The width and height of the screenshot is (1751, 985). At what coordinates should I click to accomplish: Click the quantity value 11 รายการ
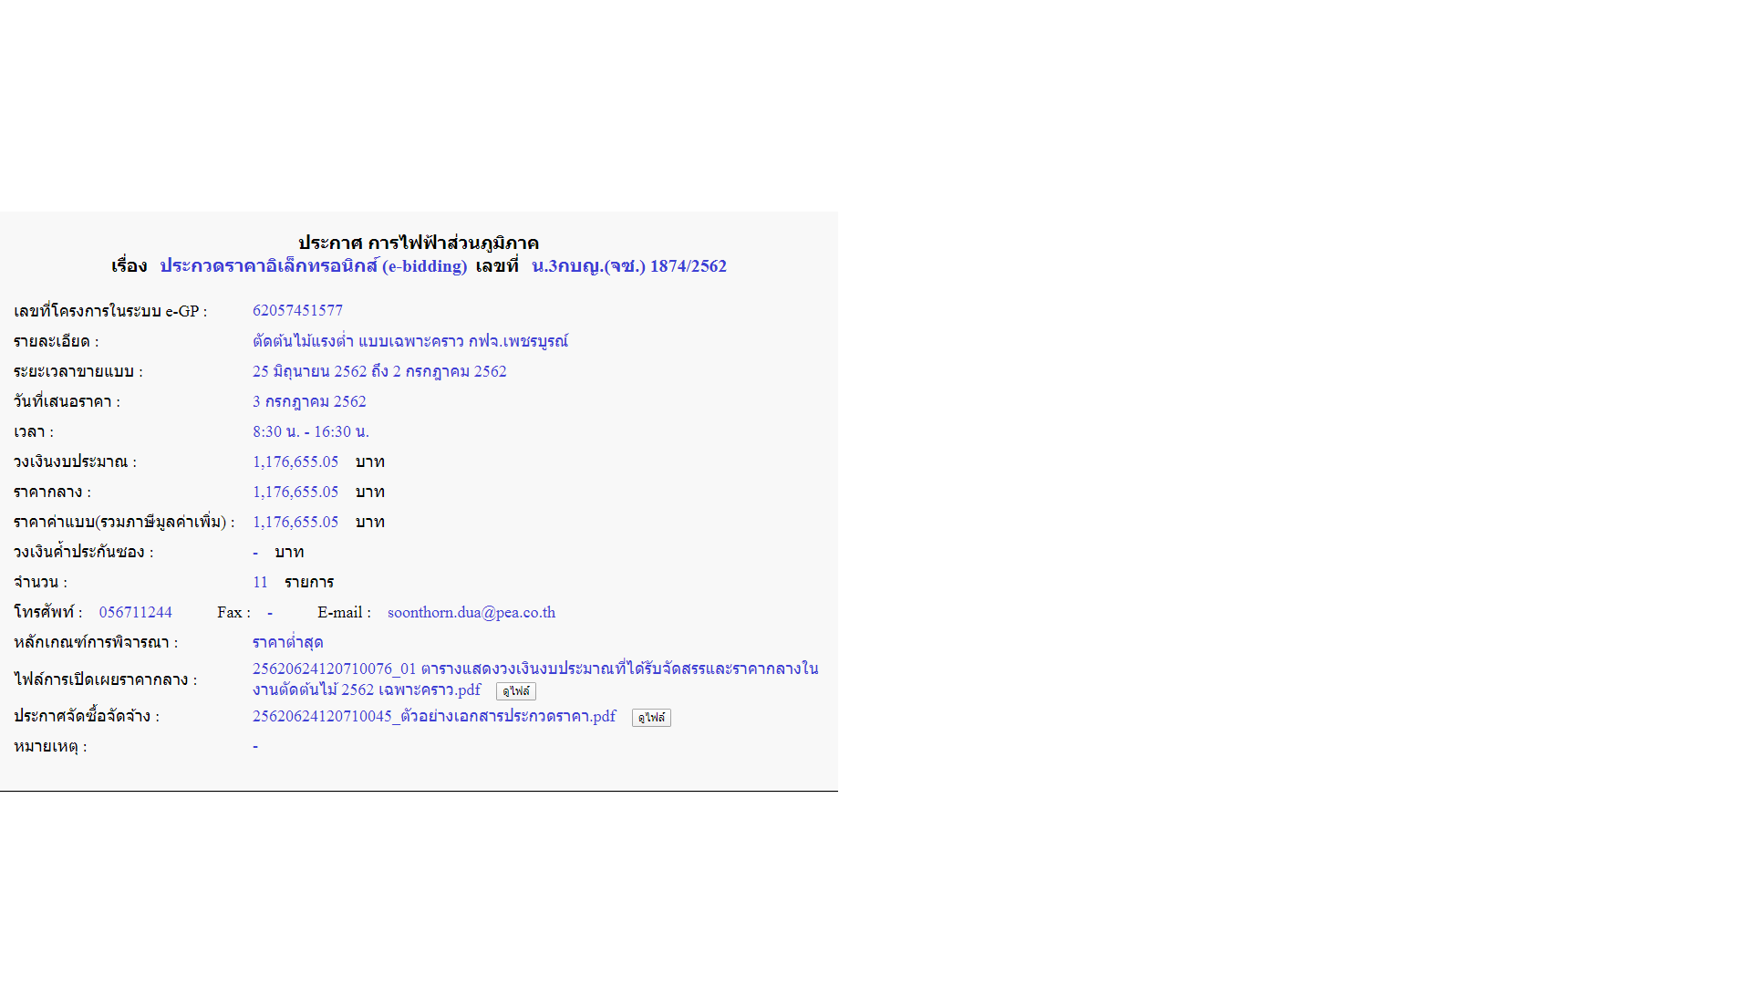point(294,582)
